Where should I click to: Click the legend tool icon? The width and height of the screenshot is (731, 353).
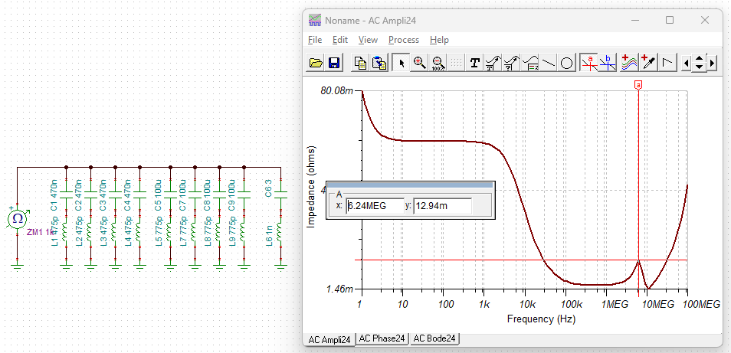(x=530, y=63)
